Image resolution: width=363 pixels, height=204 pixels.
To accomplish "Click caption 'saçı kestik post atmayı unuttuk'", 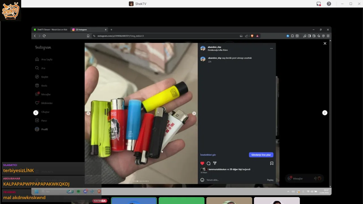I will click(x=237, y=58).
